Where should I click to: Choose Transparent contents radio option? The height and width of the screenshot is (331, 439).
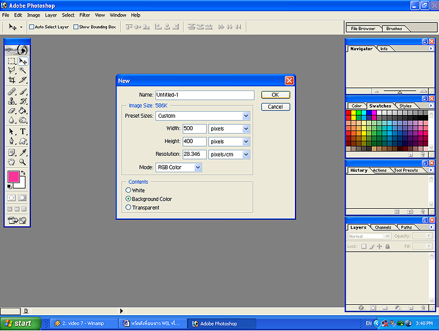coord(128,208)
